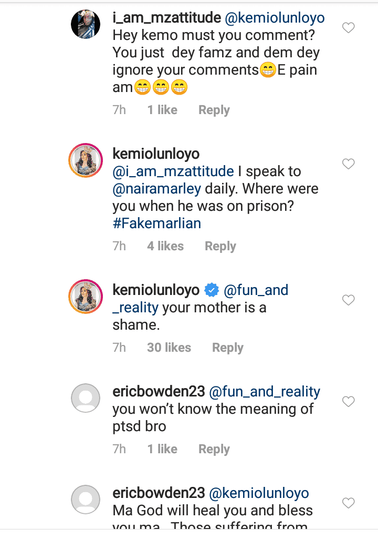This screenshot has width=378, height=540.
Task: Like kemiolunloyo's #Fakemarlian comment heart
Action: [x=349, y=164]
